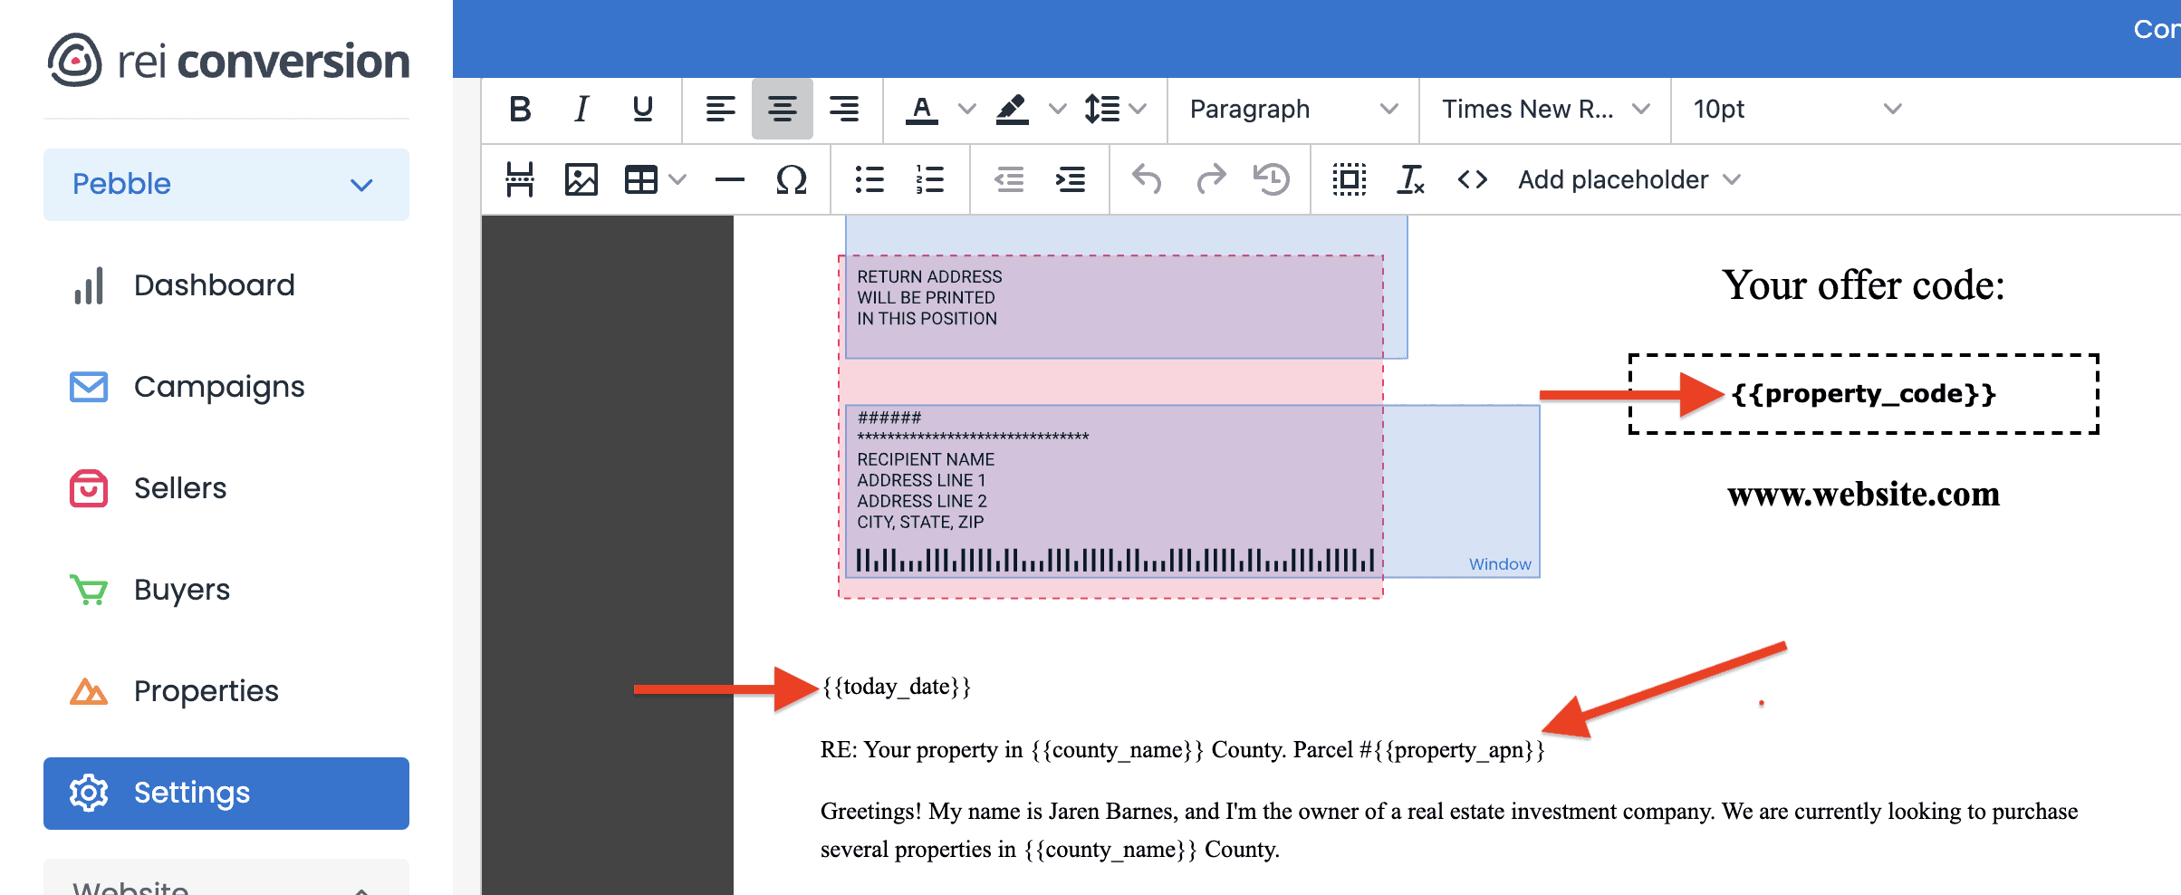
Task: Insert a table
Action: pos(641,179)
